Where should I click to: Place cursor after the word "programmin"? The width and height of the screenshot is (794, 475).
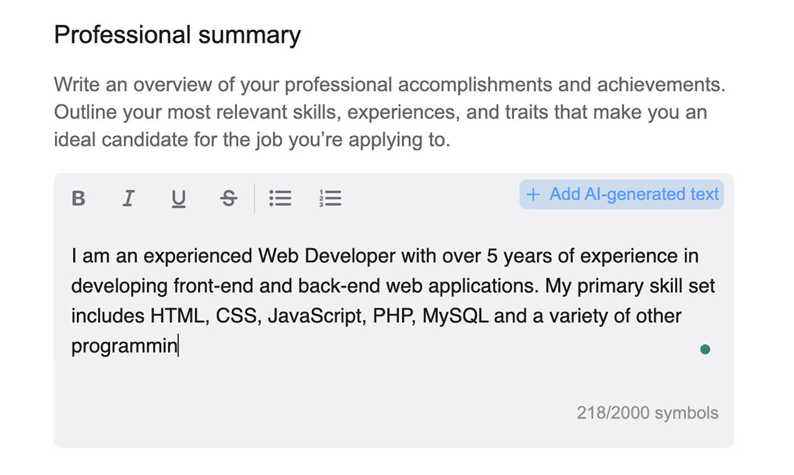178,346
